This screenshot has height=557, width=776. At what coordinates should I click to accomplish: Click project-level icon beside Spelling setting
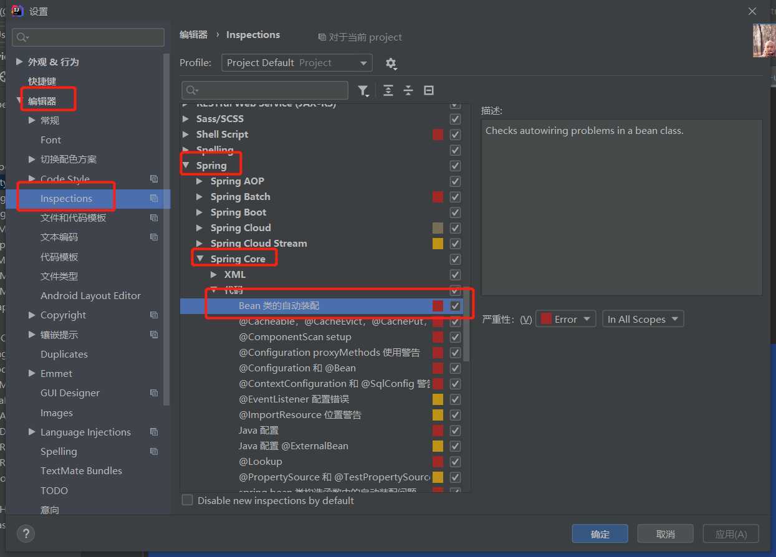[x=154, y=451]
